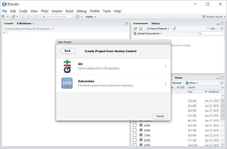Click the workspace panes grid icon
This screenshot has height=149, width=227.
click(x=78, y=16)
